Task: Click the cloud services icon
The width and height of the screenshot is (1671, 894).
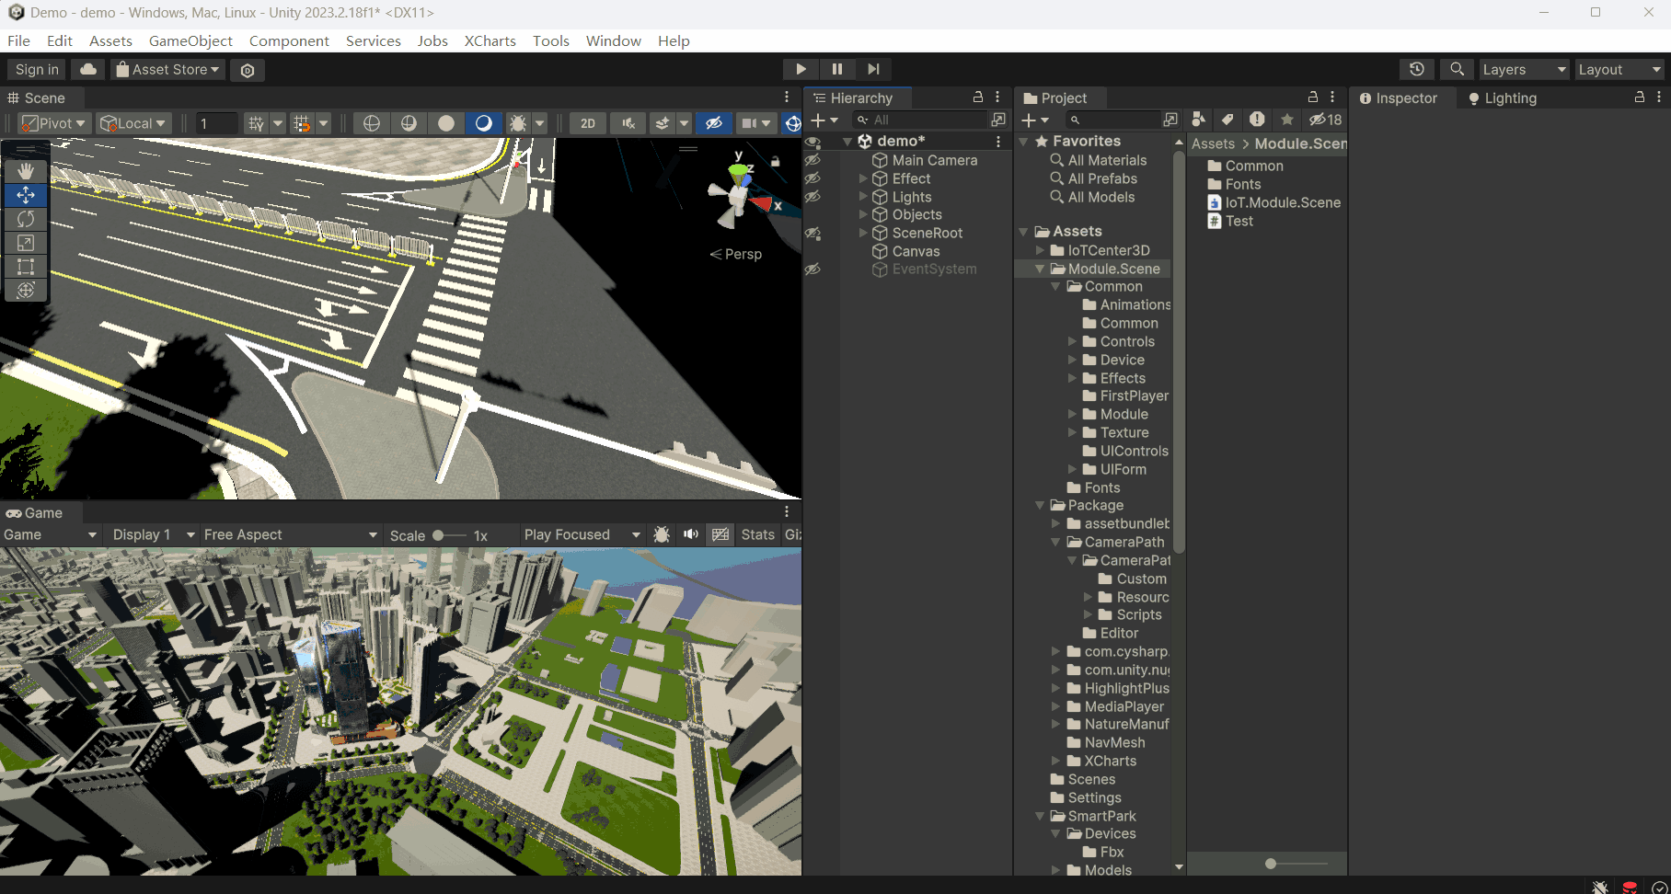Action: pyautogui.click(x=88, y=69)
